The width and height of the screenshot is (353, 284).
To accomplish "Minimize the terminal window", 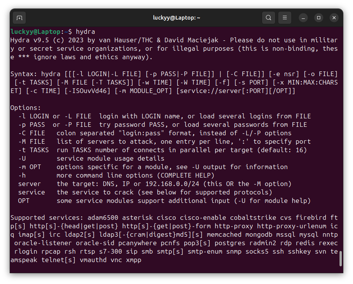I will (x=304, y=18).
